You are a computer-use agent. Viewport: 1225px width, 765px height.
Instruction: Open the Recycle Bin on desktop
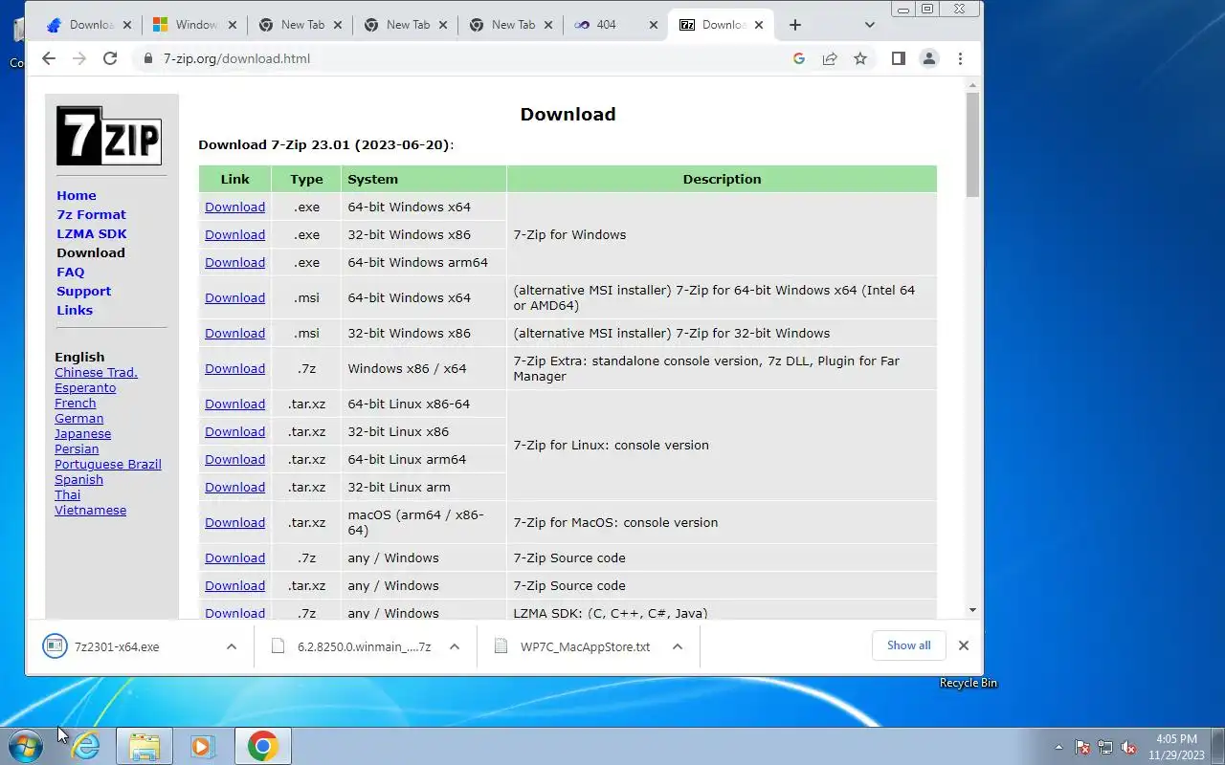pyautogui.click(x=968, y=682)
